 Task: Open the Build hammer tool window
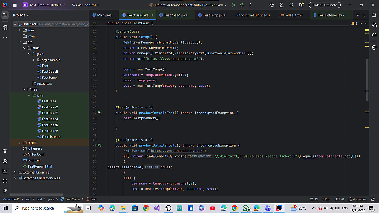coord(5,151)
